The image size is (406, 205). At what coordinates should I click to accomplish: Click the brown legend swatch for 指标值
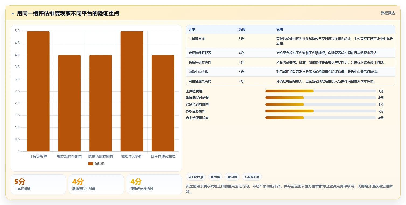coord(91,164)
